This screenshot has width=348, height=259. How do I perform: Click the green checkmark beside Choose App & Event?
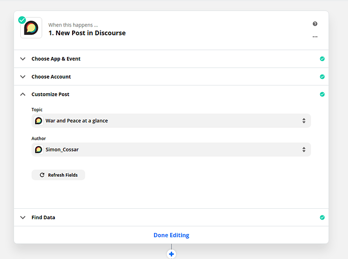coord(322,59)
